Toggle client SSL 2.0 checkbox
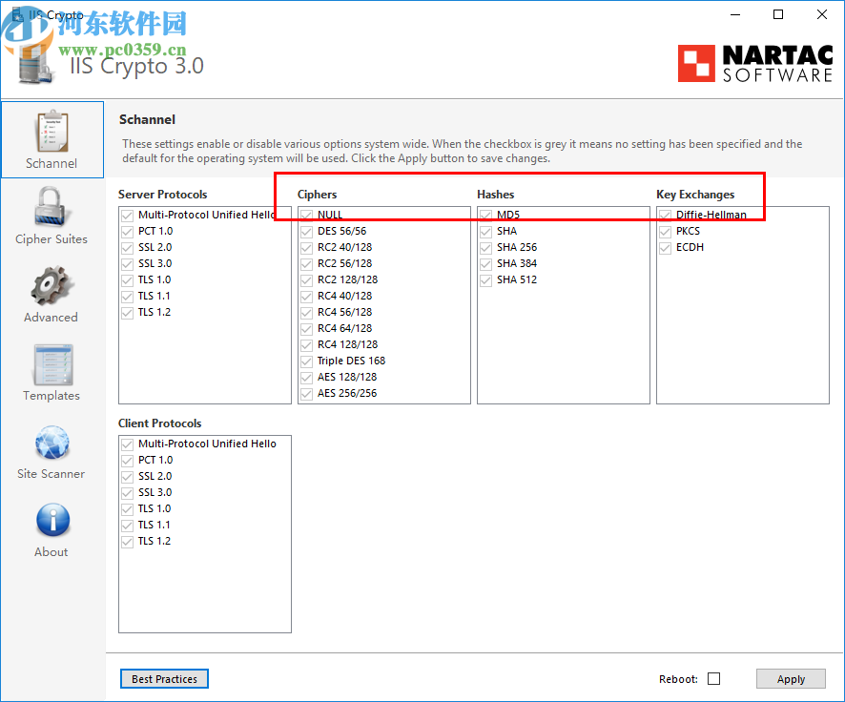 pos(127,477)
